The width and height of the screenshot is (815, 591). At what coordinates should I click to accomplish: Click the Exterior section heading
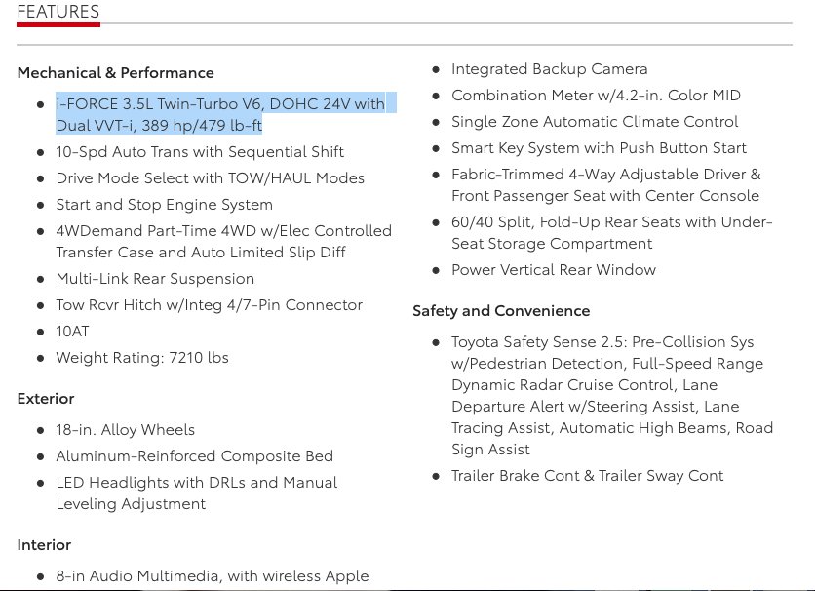tap(46, 399)
